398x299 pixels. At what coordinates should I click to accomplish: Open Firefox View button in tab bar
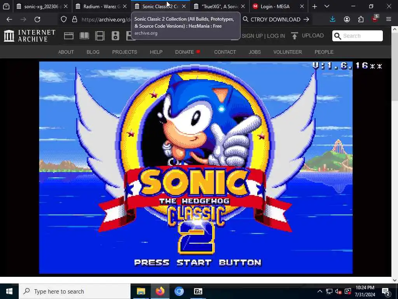click(6, 6)
